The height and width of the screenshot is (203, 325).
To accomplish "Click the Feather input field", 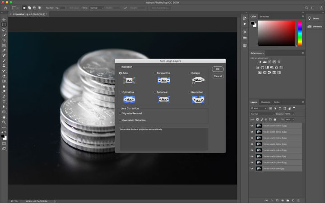I will point(60,8).
